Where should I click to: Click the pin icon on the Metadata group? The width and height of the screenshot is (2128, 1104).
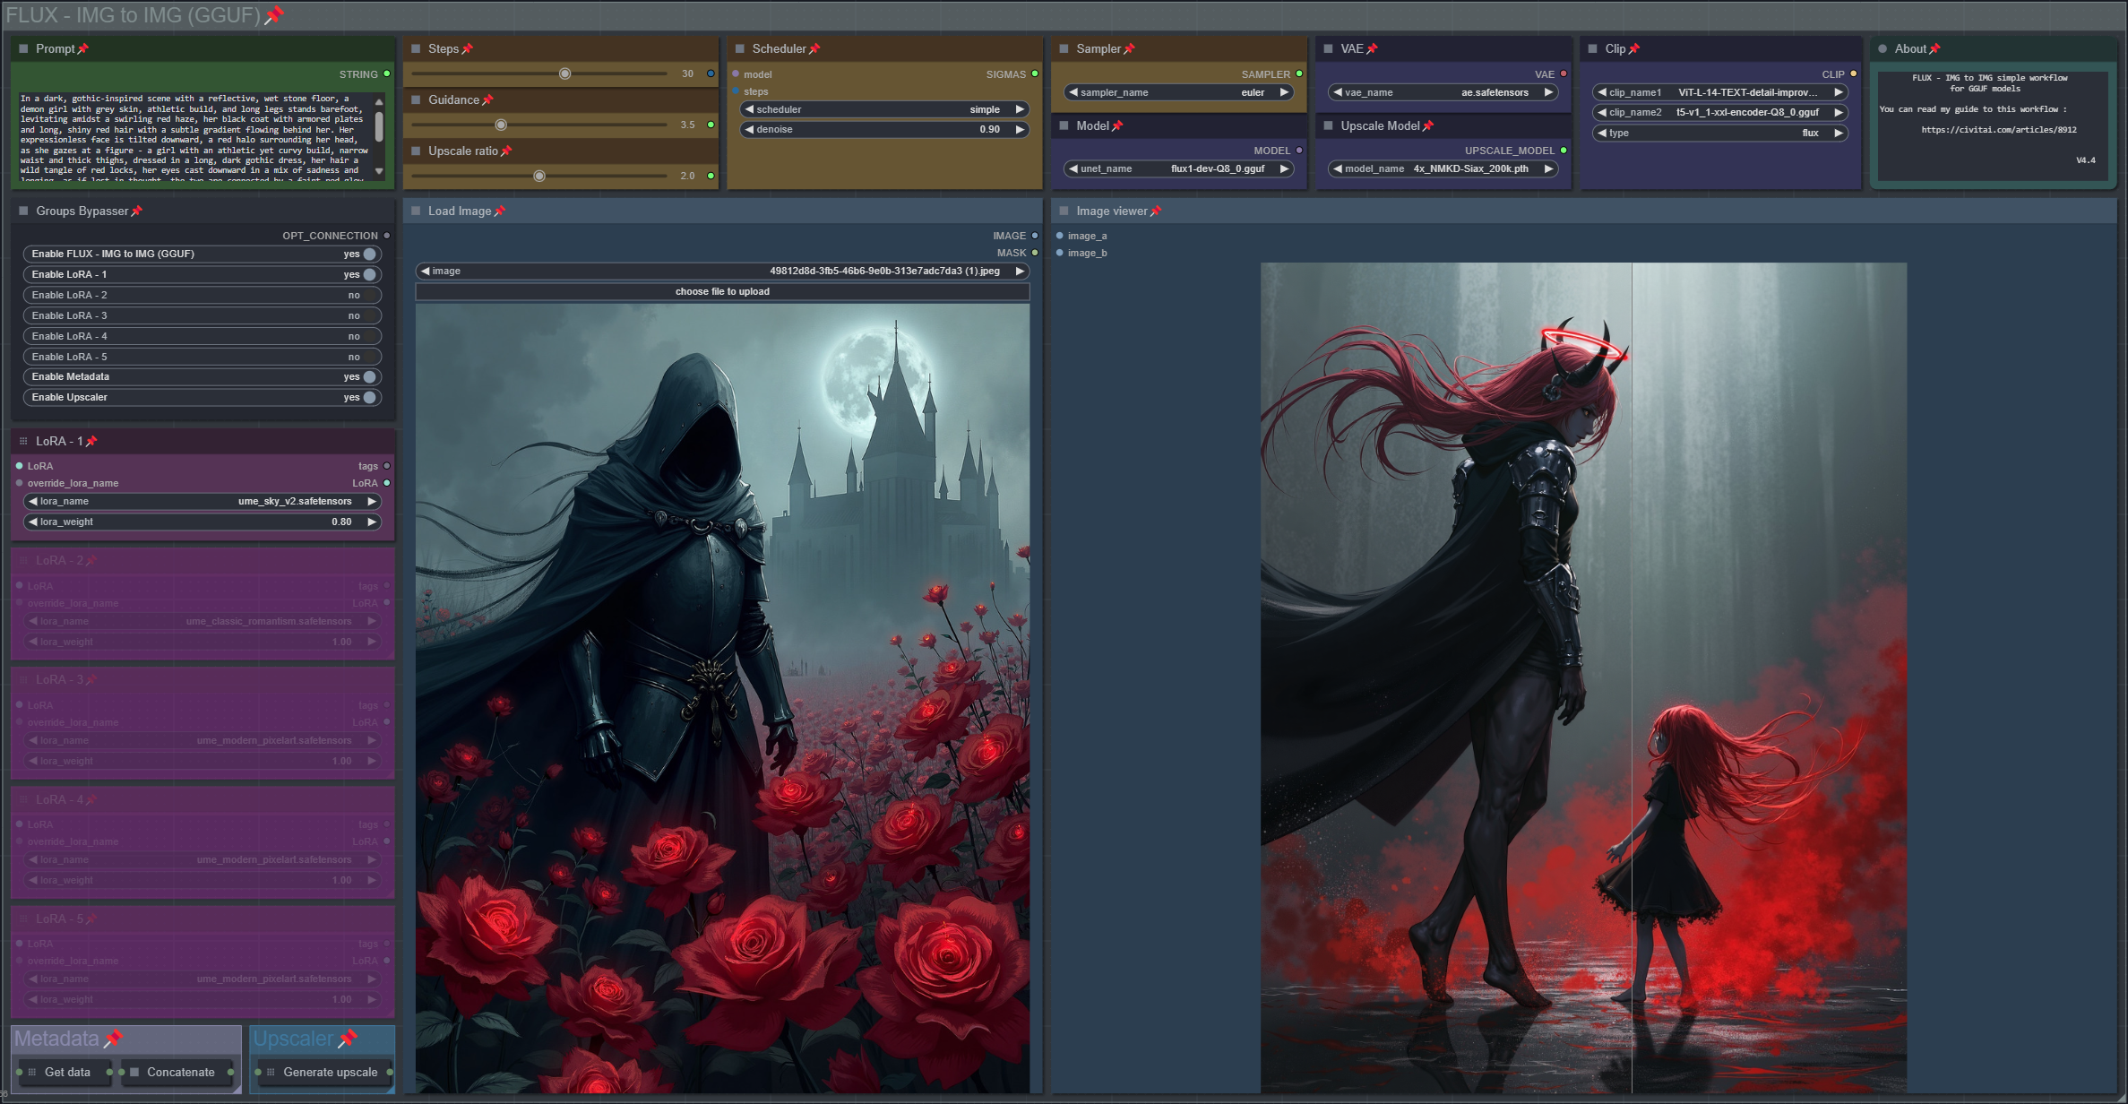[x=113, y=1039]
